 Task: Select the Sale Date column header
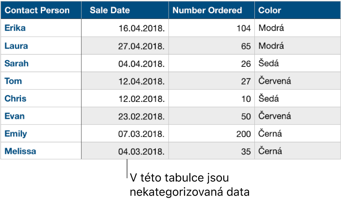125,10
